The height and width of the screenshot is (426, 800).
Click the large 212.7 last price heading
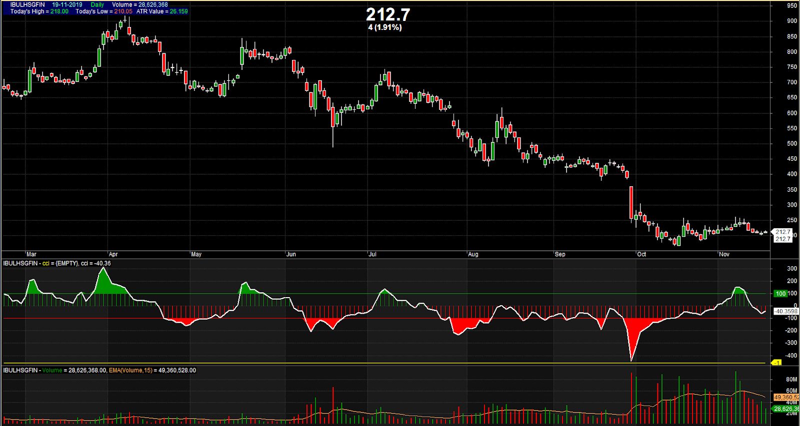click(x=387, y=14)
